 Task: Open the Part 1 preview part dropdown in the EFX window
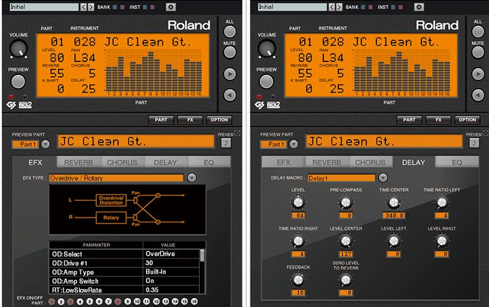click(46, 144)
